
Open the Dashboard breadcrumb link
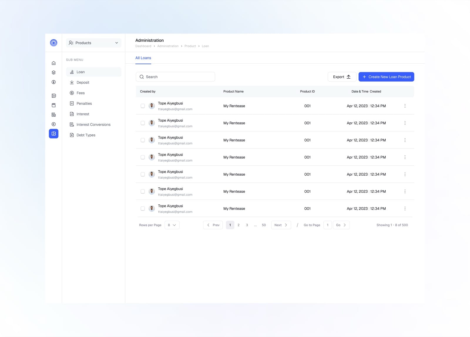(x=143, y=46)
